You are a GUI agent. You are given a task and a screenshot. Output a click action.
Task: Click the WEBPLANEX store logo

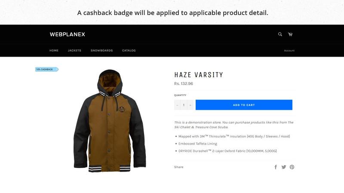point(68,34)
